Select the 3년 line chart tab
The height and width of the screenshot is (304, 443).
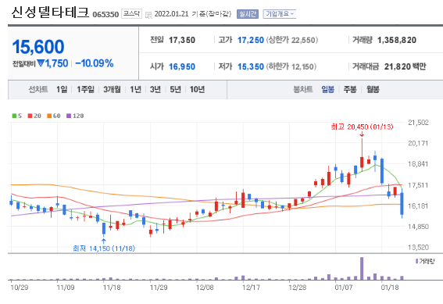point(155,90)
